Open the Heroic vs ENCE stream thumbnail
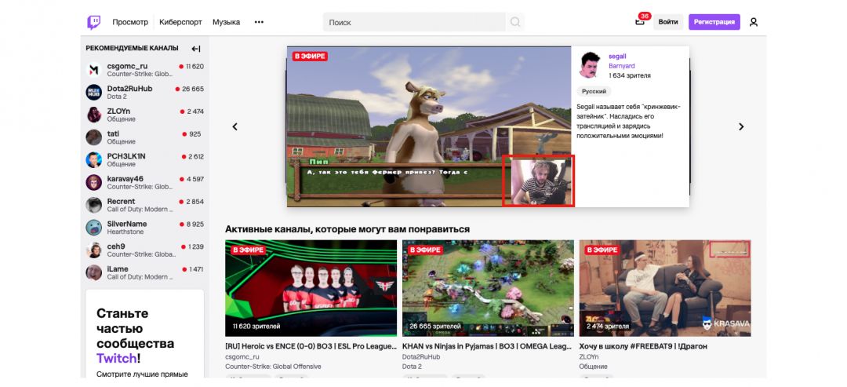This screenshot has height=387, width=847. tap(311, 288)
